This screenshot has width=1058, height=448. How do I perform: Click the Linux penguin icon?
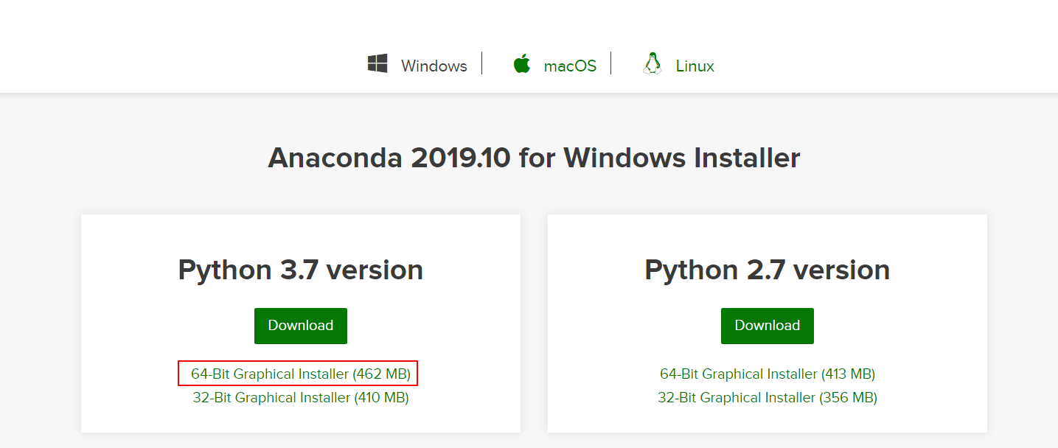(x=652, y=64)
